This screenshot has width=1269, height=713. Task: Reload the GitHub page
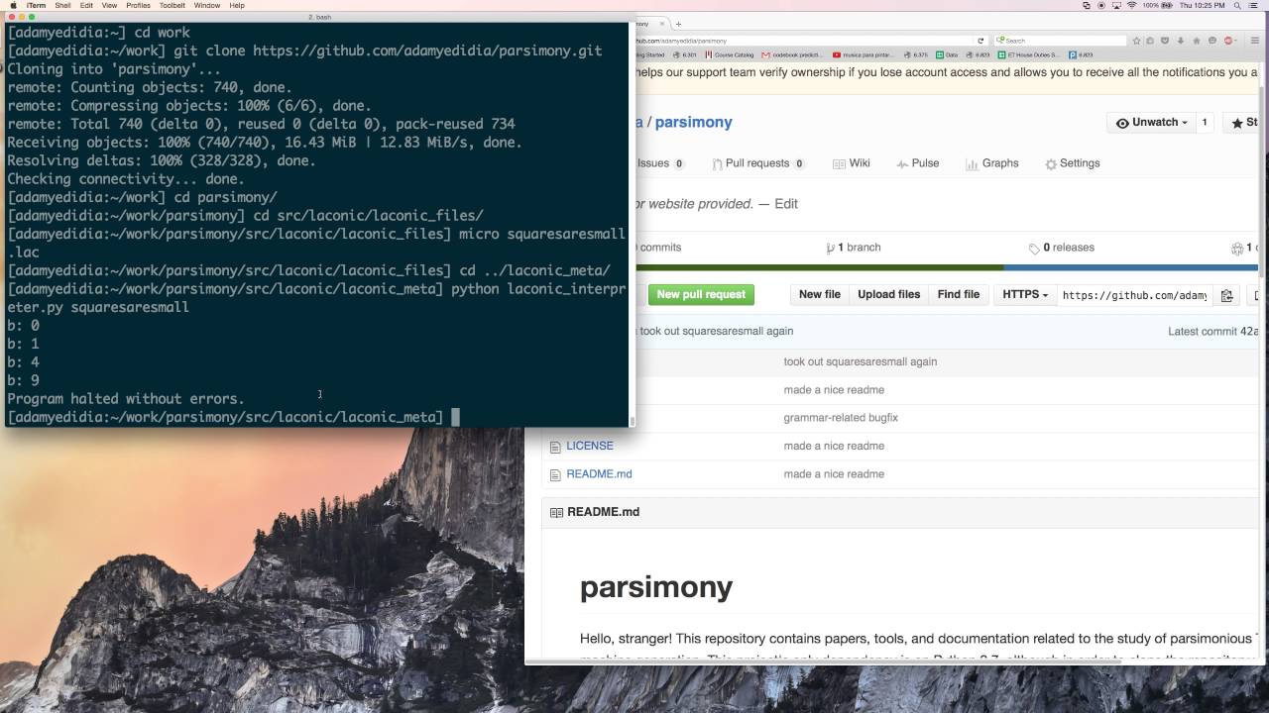[x=981, y=41]
